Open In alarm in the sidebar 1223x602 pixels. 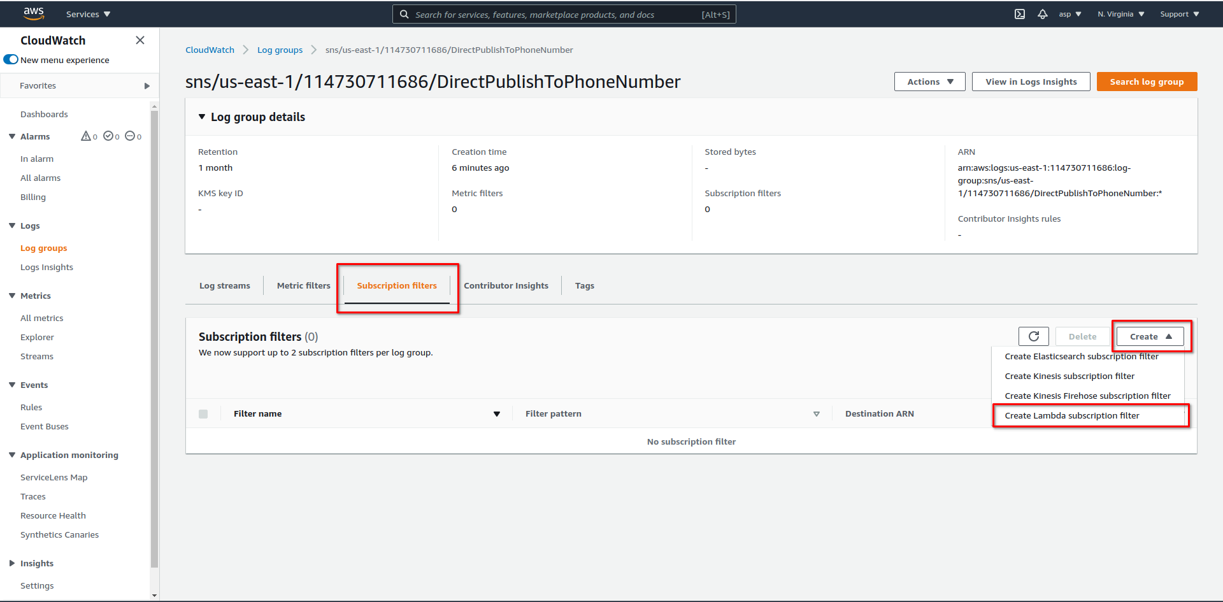[37, 159]
